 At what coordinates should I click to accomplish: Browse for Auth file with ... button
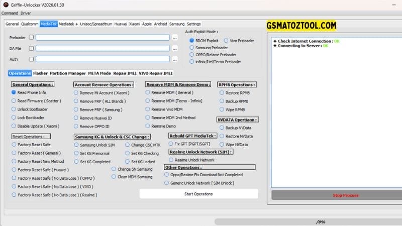175,59
